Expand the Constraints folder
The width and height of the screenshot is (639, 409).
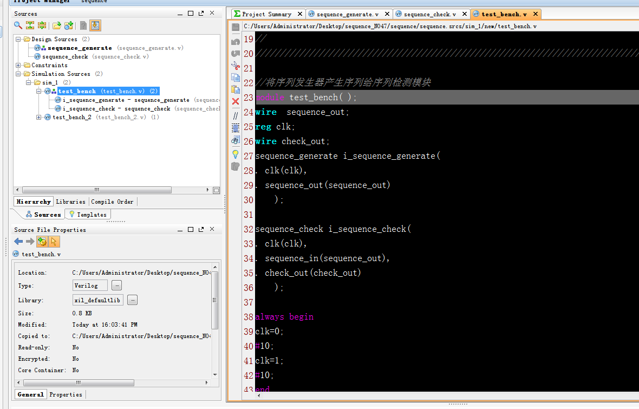pyautogui.click(x=18, y=65)
